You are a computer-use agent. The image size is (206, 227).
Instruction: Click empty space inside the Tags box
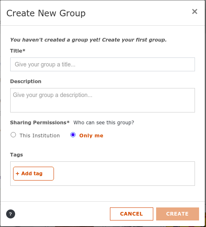click(123, 174)
